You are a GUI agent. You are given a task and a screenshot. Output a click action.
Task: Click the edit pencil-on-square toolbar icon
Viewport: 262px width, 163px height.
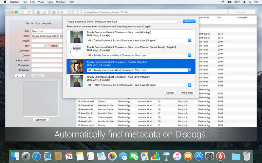click(x=45, y=12)
